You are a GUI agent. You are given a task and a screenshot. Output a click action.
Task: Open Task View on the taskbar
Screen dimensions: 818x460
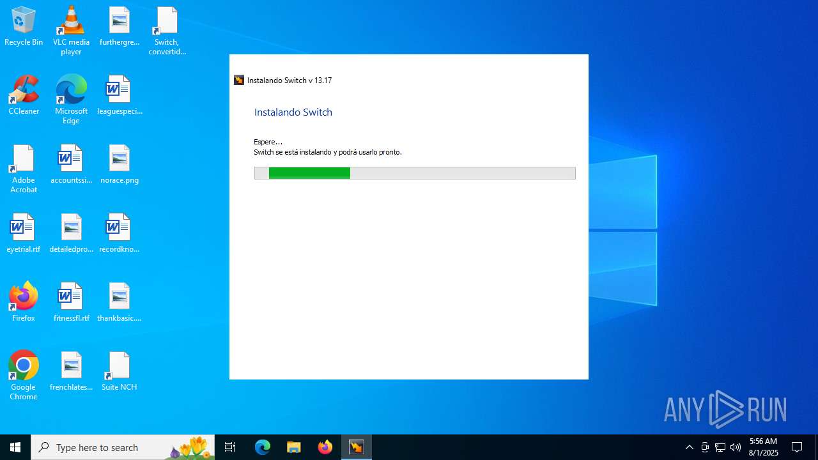[x=230, y=447]
